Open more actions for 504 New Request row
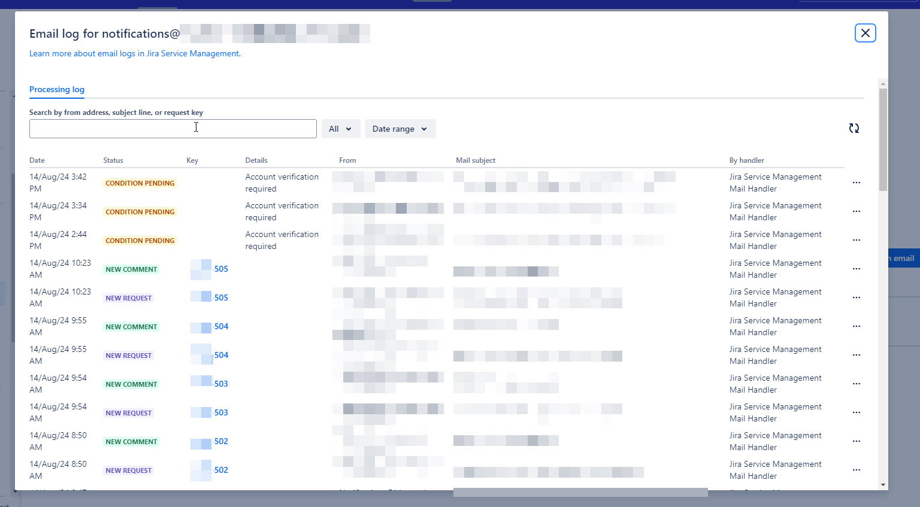 click(x=857, y=355)
